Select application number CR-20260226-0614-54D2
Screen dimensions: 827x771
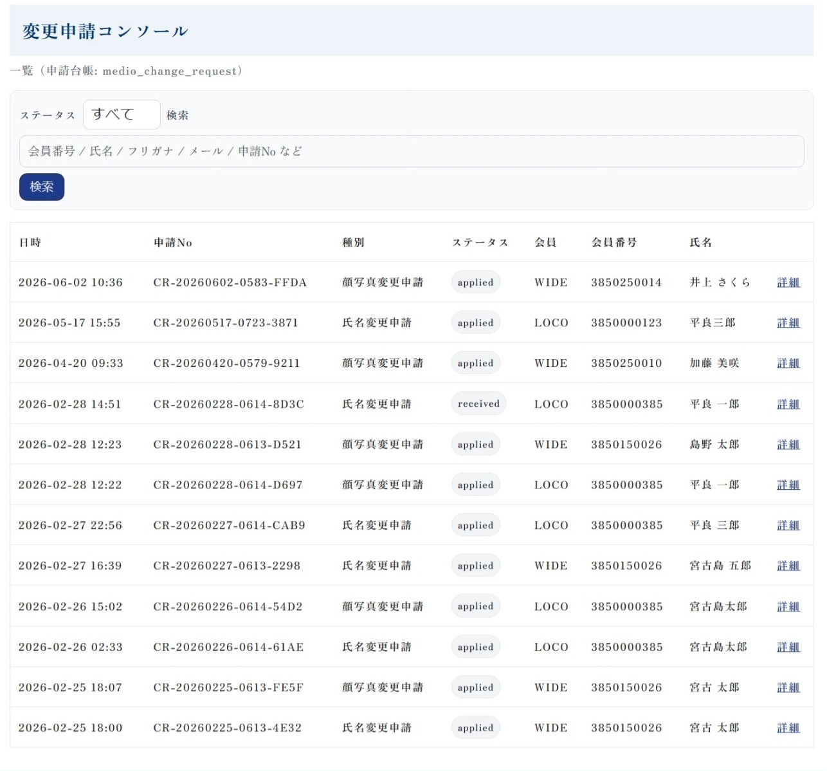[x=228, y=607]
